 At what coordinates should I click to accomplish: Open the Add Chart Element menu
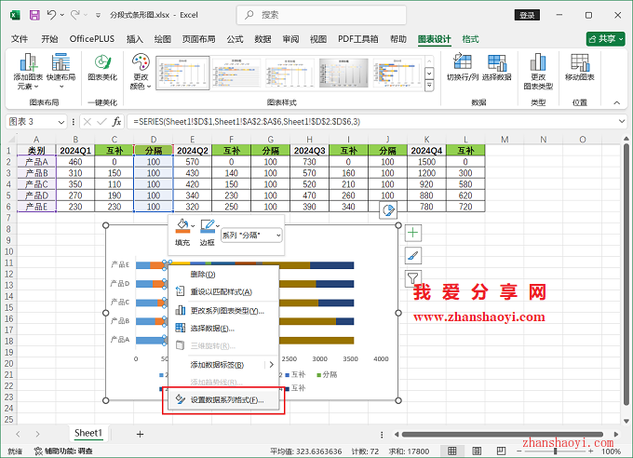point(29,71)
